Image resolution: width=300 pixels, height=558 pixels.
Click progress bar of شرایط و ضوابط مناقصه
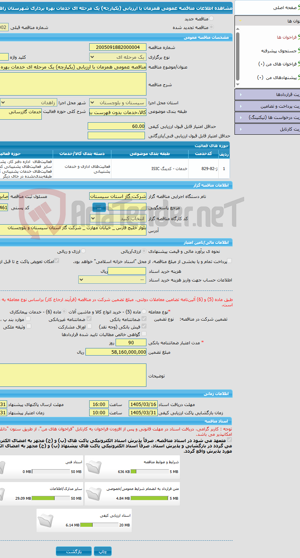coord(149,471)
